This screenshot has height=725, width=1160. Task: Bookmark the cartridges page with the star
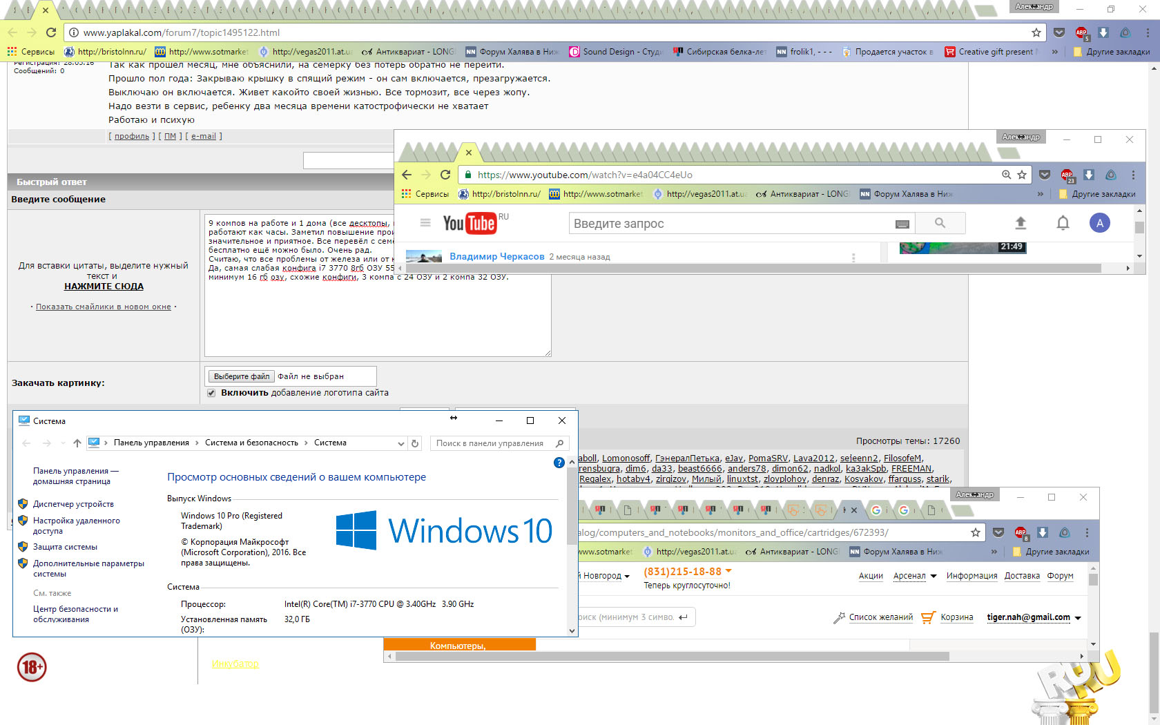[x=976, y=532]
